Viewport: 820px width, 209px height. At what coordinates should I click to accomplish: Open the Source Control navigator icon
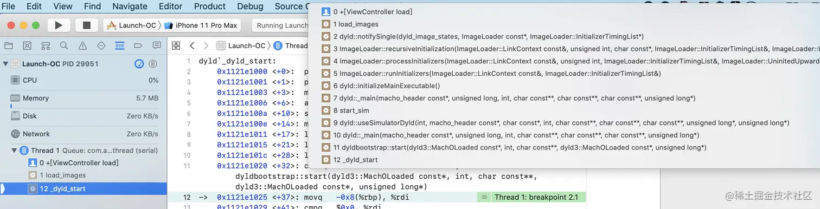[x=27, y=45]
